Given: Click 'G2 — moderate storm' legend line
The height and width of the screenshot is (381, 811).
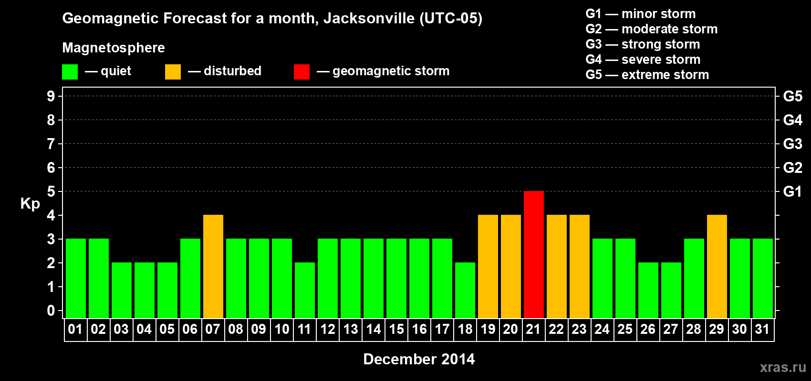Looking at the screenshot, I should point(652,29).
